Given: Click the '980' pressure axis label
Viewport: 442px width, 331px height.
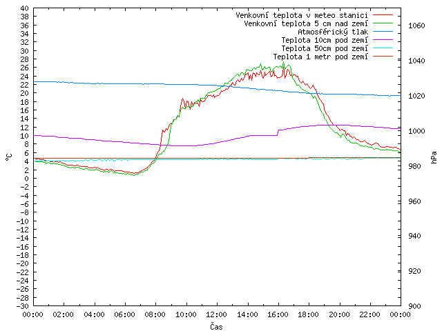Looking at the screenshot, I should (x=414, y=166).
